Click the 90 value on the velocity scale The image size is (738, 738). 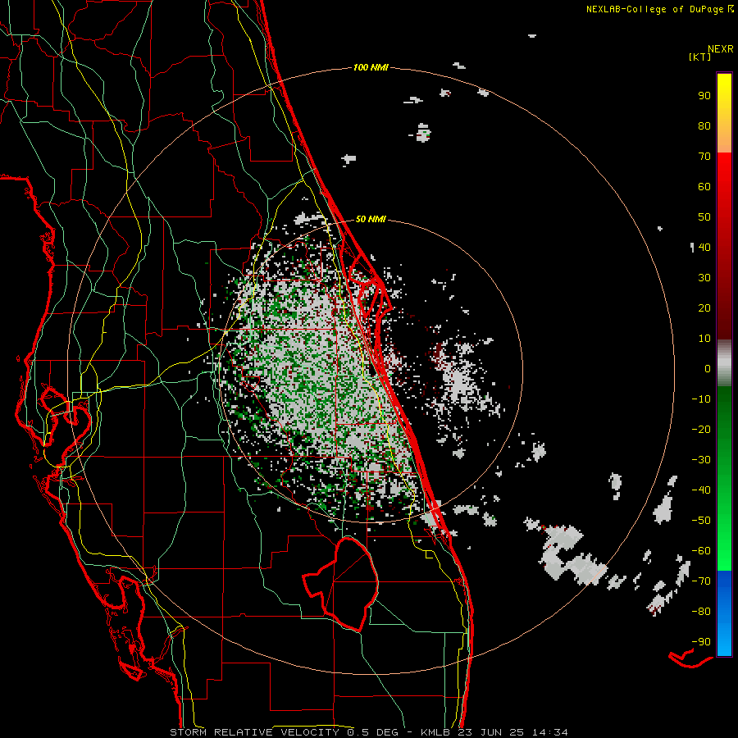[704, 96]
